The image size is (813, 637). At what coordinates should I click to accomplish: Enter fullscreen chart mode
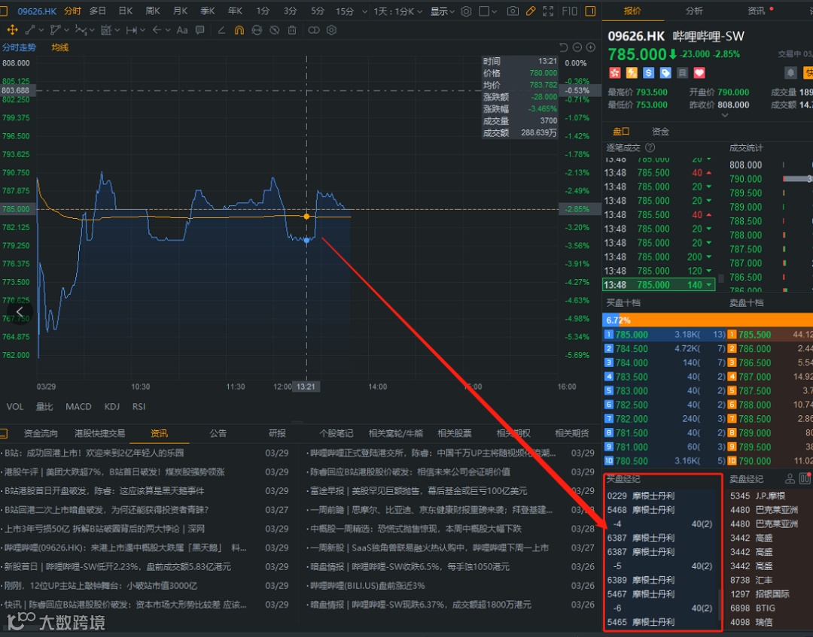point(548,11)
